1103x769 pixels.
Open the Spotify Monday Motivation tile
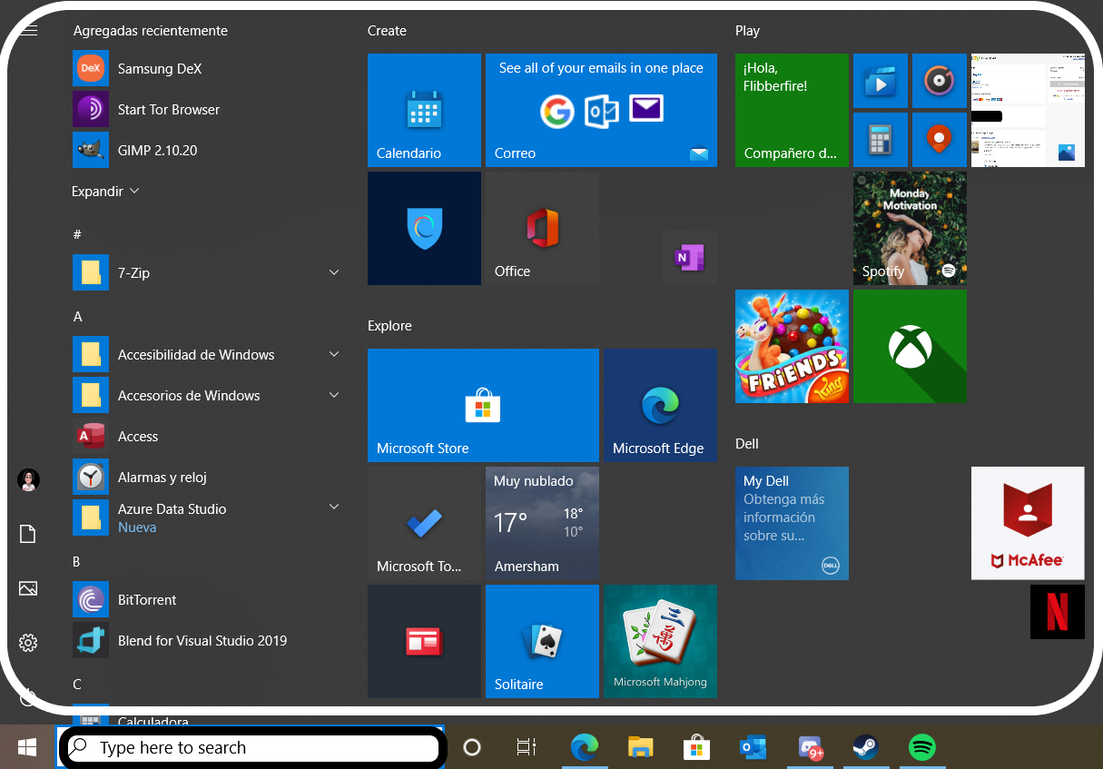910,228
